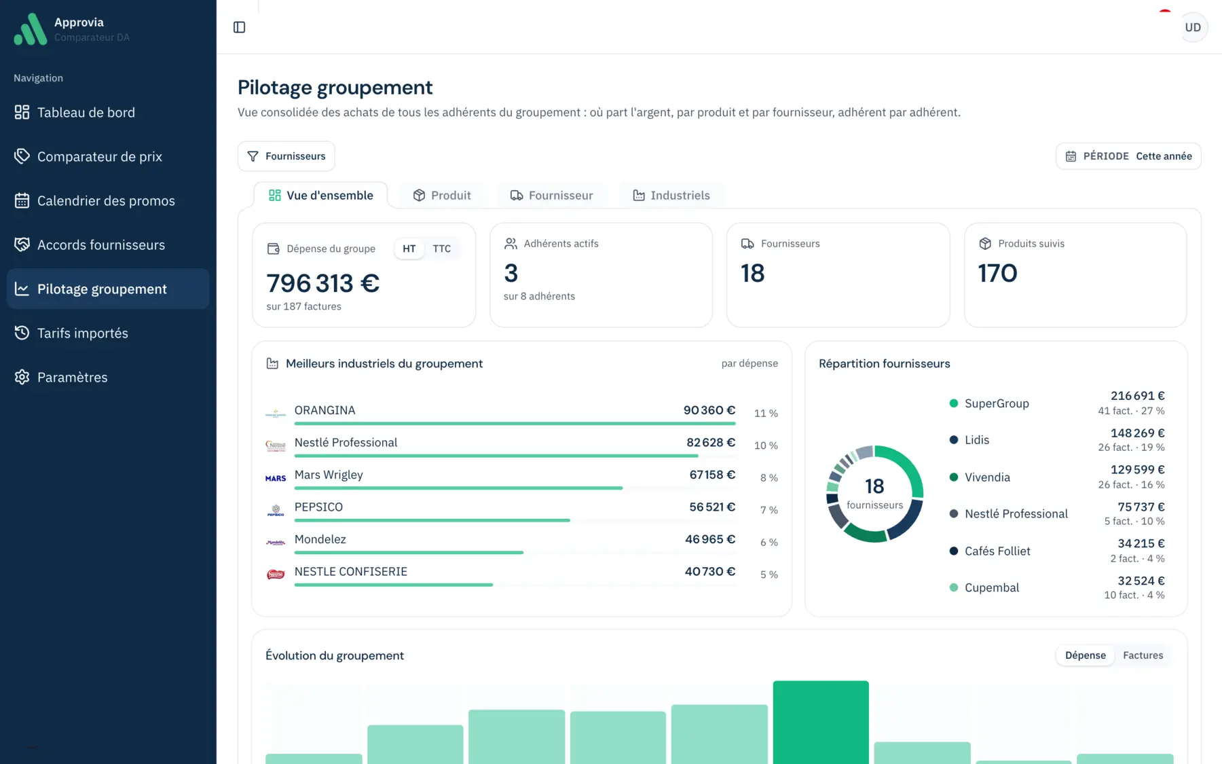
Task: Open the Fournisseurs filter dropdown
Action: pyautogui.click(x=286, y=156)
